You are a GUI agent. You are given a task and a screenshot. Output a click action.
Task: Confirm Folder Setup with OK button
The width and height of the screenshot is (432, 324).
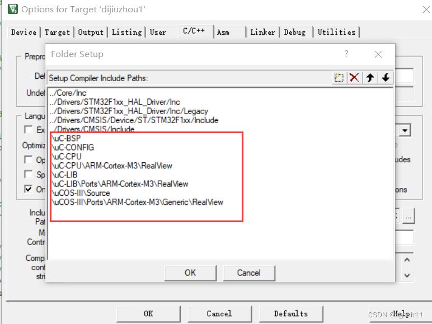pyautogui.click(x=190, y=273)
